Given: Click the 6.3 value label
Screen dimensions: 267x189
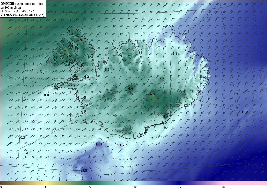Looking at the screenshot, I should point(107,70).
